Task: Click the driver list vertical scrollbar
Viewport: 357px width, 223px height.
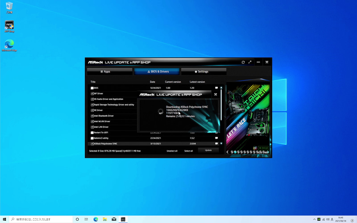Action: 221,105
